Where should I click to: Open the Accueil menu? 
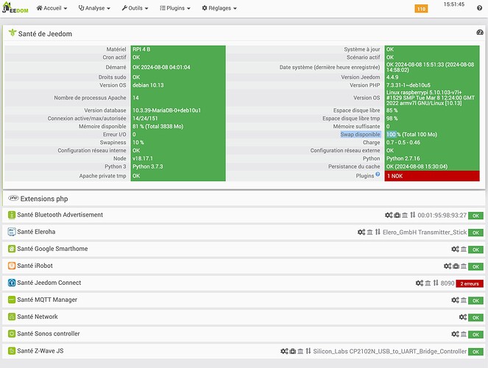(52, 8)
